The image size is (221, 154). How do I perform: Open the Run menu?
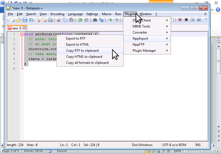coord(118,14)
